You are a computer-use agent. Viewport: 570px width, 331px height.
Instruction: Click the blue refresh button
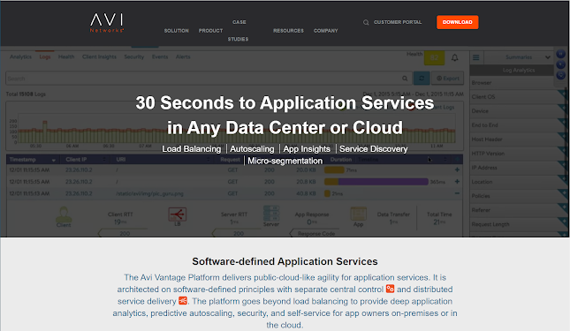click(x=422, y=78)
